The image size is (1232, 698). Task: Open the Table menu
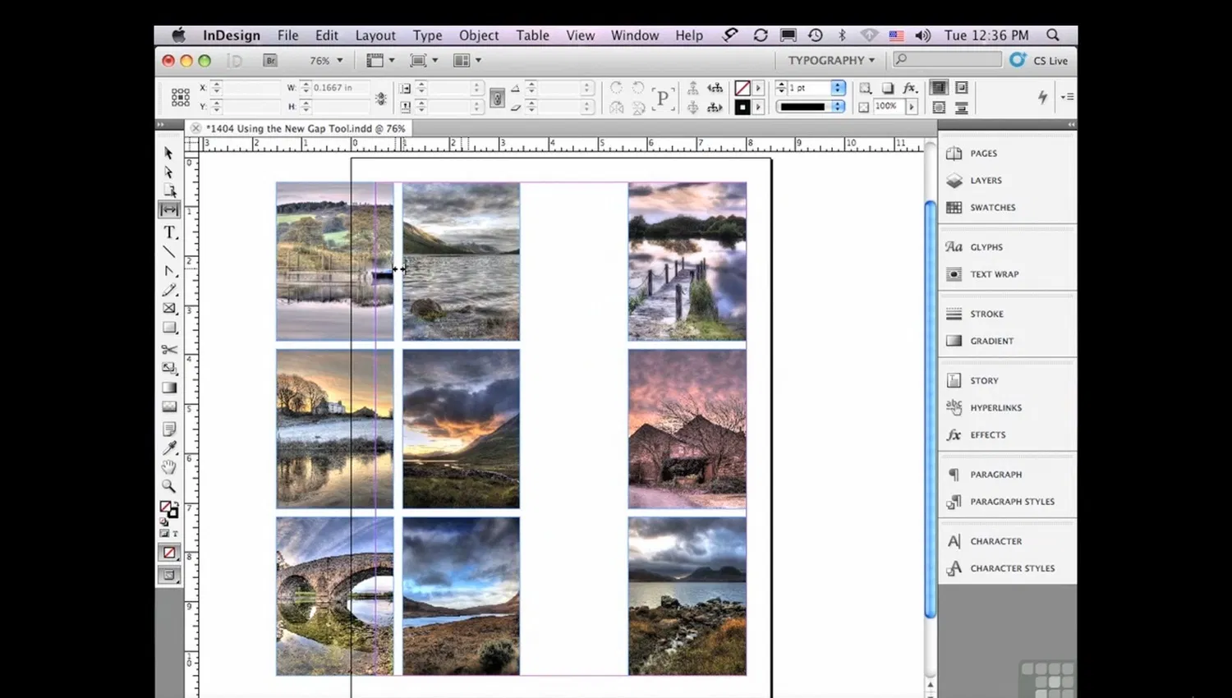coord(532,35)
